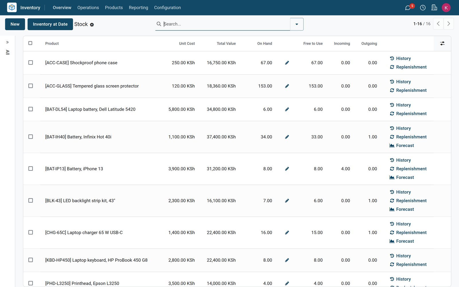Expand the collapsed side panel chevron

7,42
